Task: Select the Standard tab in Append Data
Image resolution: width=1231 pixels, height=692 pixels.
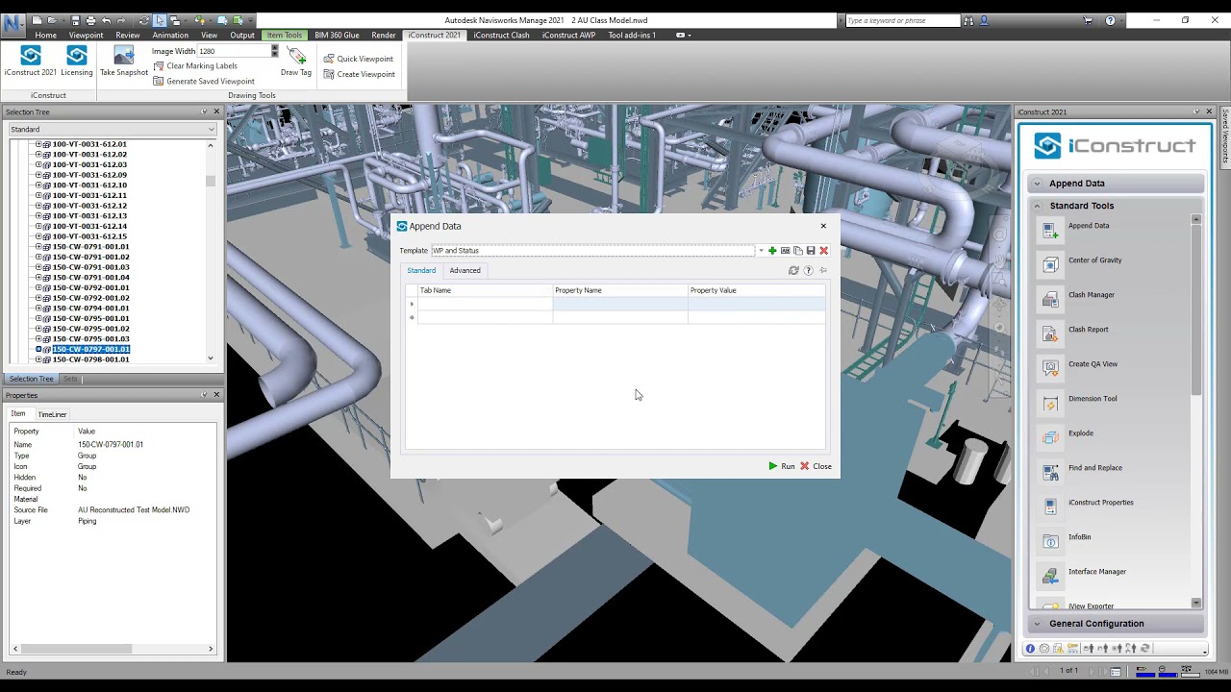Action: click(421, 271)
